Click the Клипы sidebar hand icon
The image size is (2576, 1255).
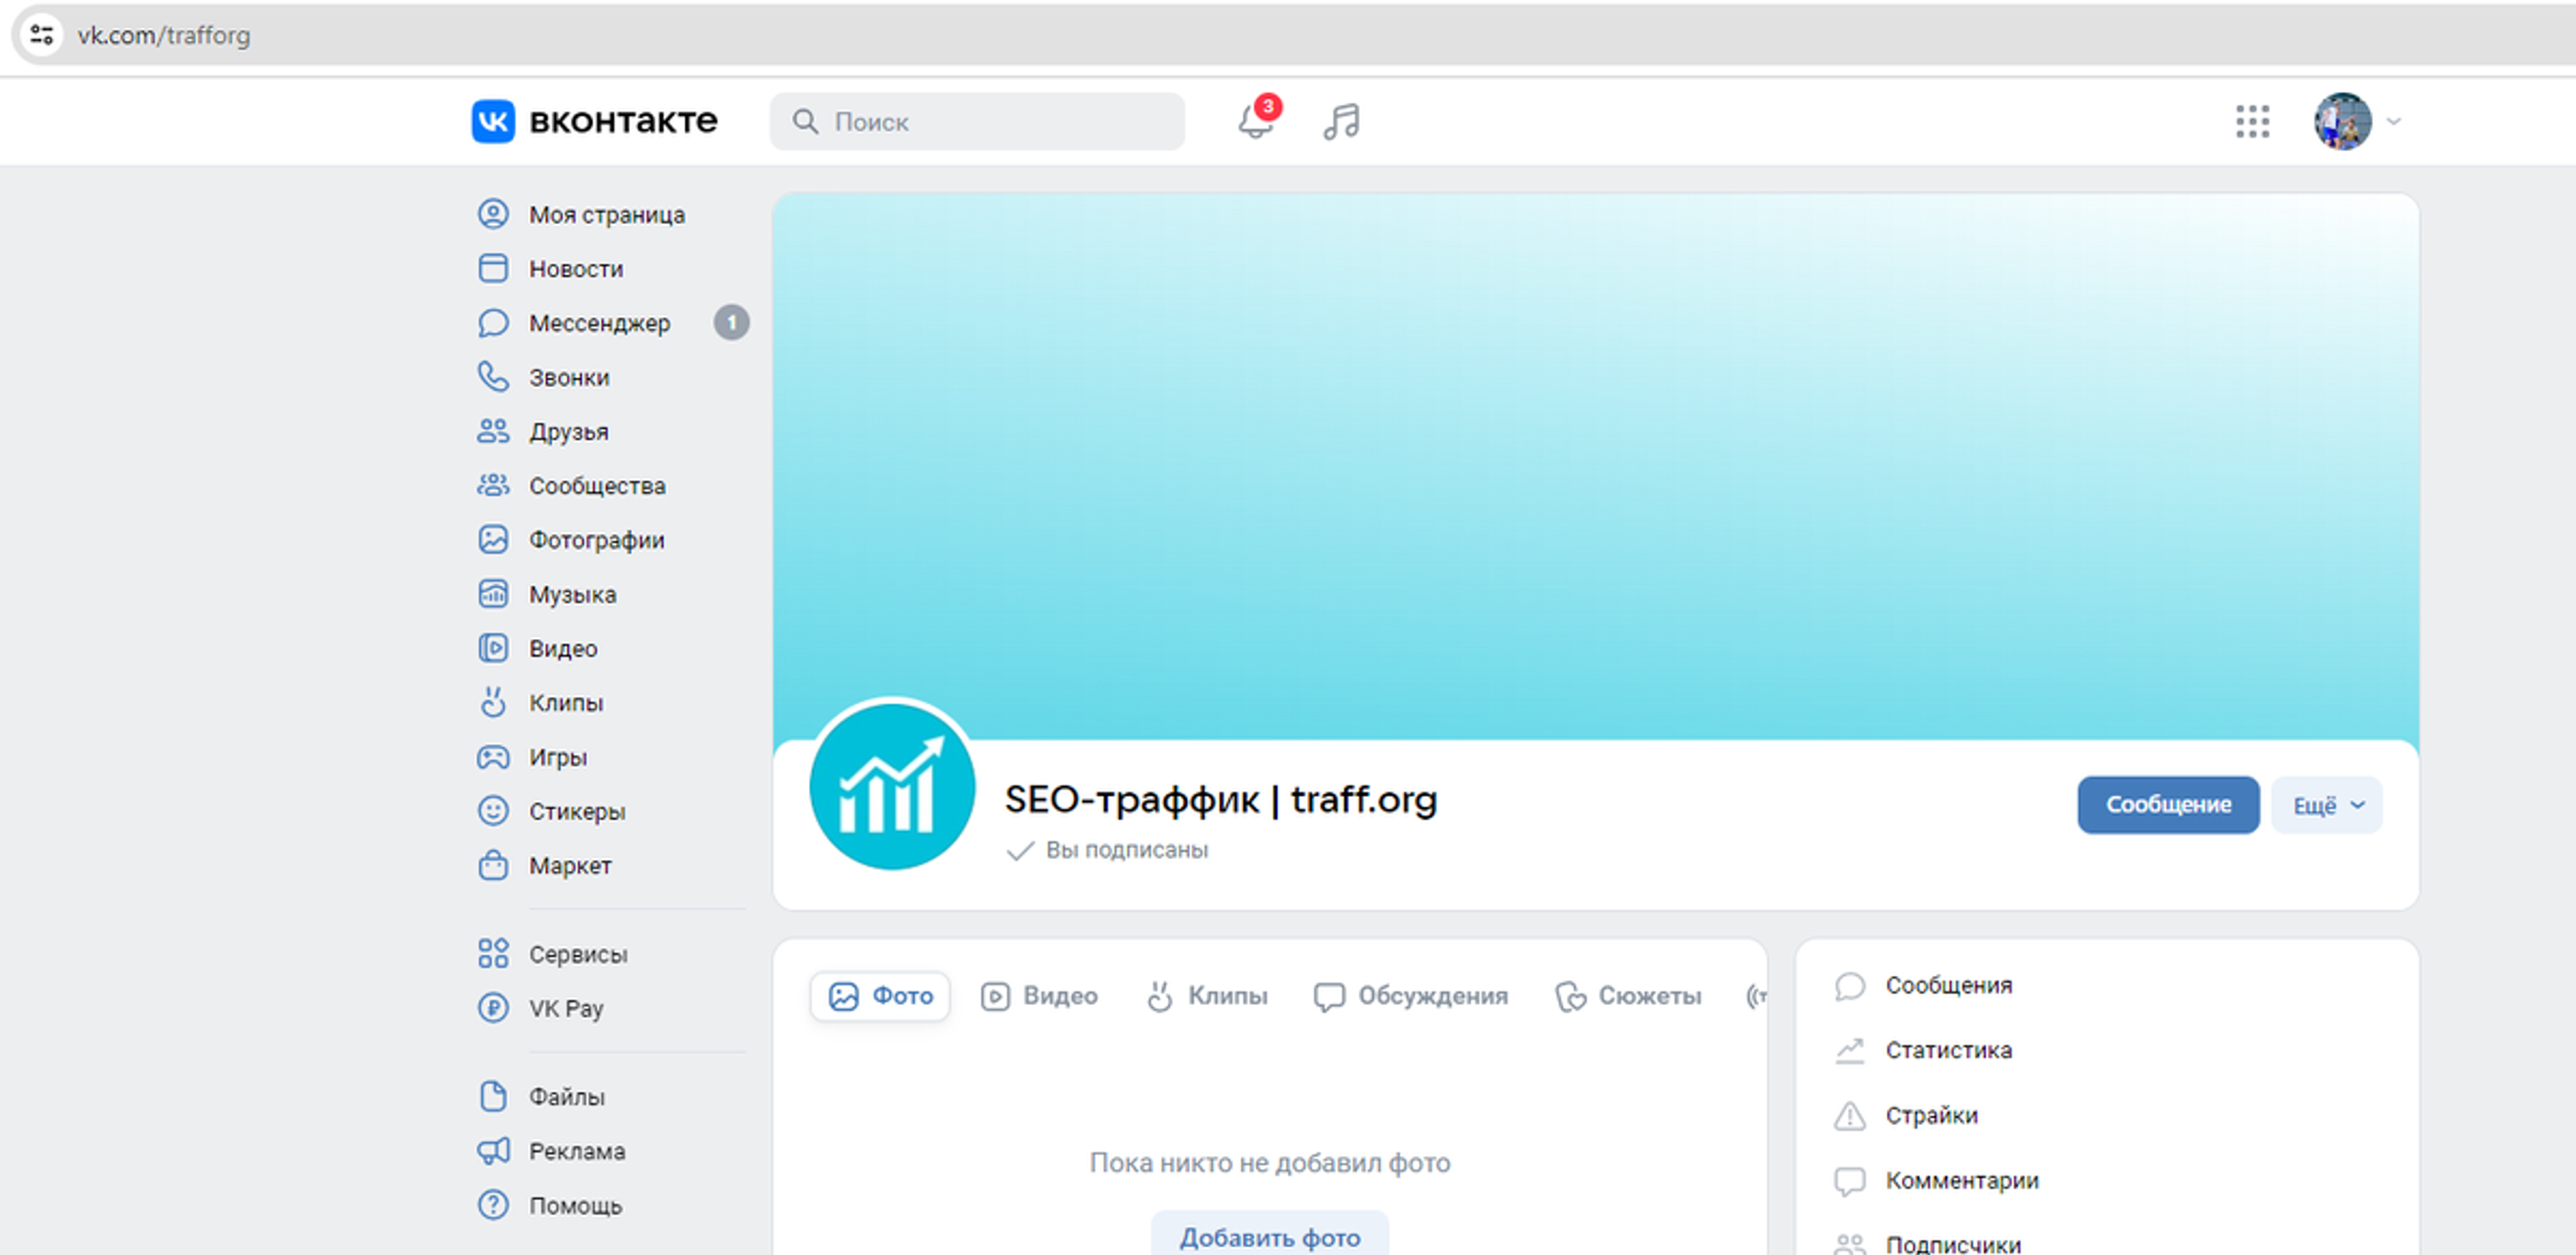493,703
